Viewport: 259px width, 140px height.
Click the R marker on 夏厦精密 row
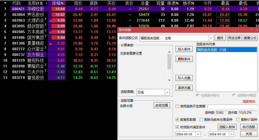point(51,44)
